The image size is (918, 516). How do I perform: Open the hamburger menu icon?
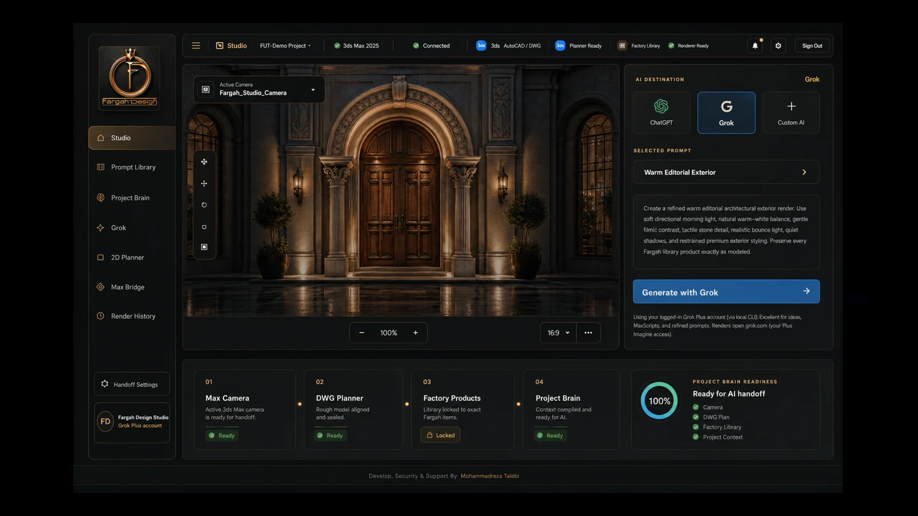pyautogui.click(x=196, y=46)
